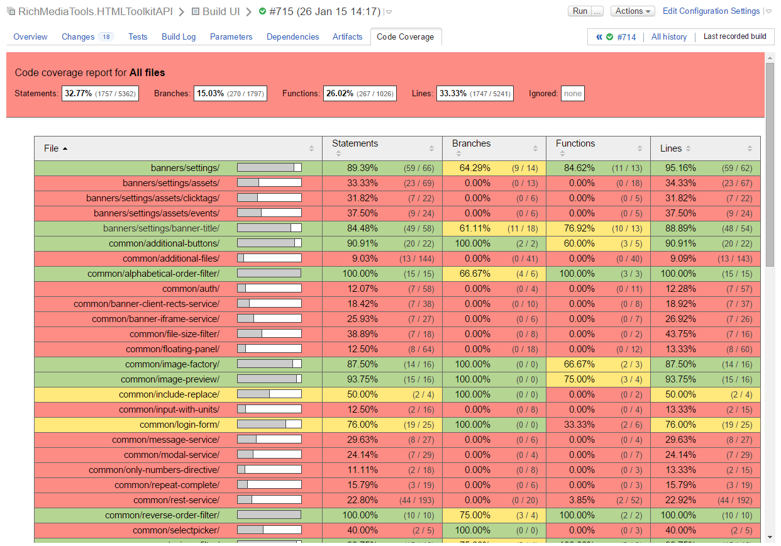Click the Build UI configuration icon
The image size is (781, 546).
[196, 11]
